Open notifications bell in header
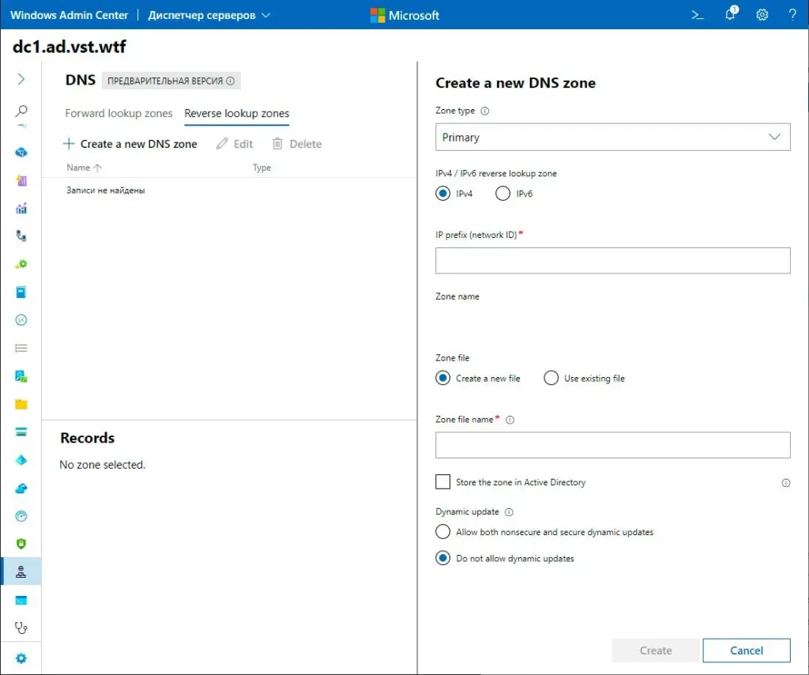The height and width of the screenshot is (675, 809). pos(731,15)
